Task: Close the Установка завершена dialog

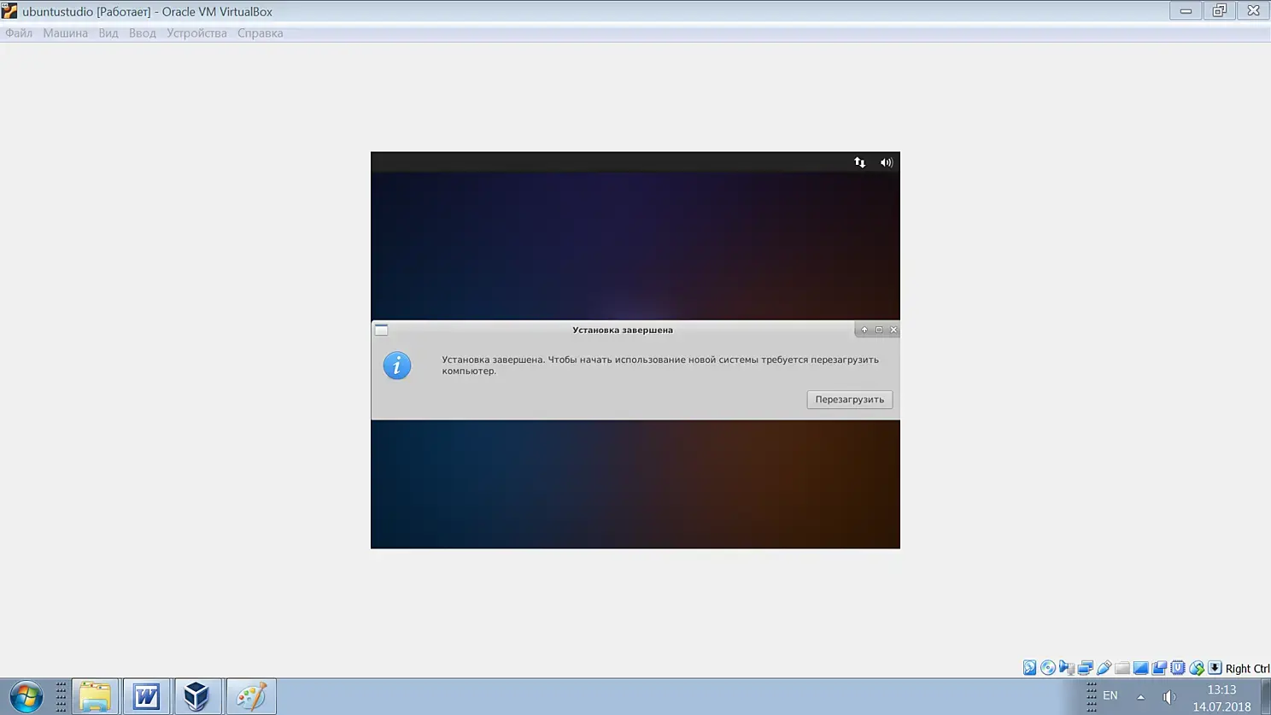Action: tap(893, 330)
